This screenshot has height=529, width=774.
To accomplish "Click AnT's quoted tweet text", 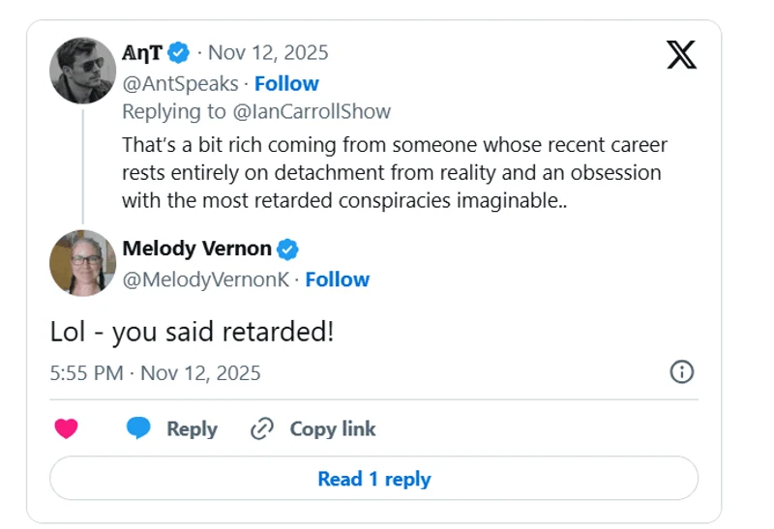I will pyautogui.click(x=394, y=173).
